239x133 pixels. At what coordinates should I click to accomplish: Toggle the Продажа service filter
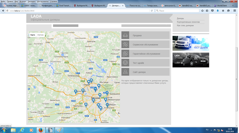click(145, 35)
